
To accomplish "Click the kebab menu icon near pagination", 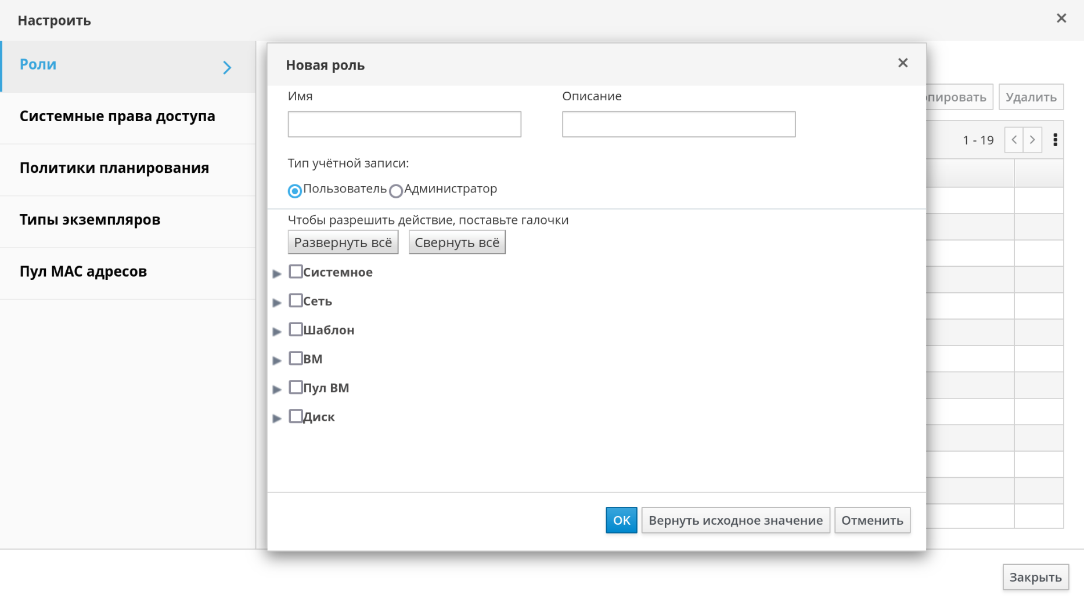I will click(x=1055, y=140).
